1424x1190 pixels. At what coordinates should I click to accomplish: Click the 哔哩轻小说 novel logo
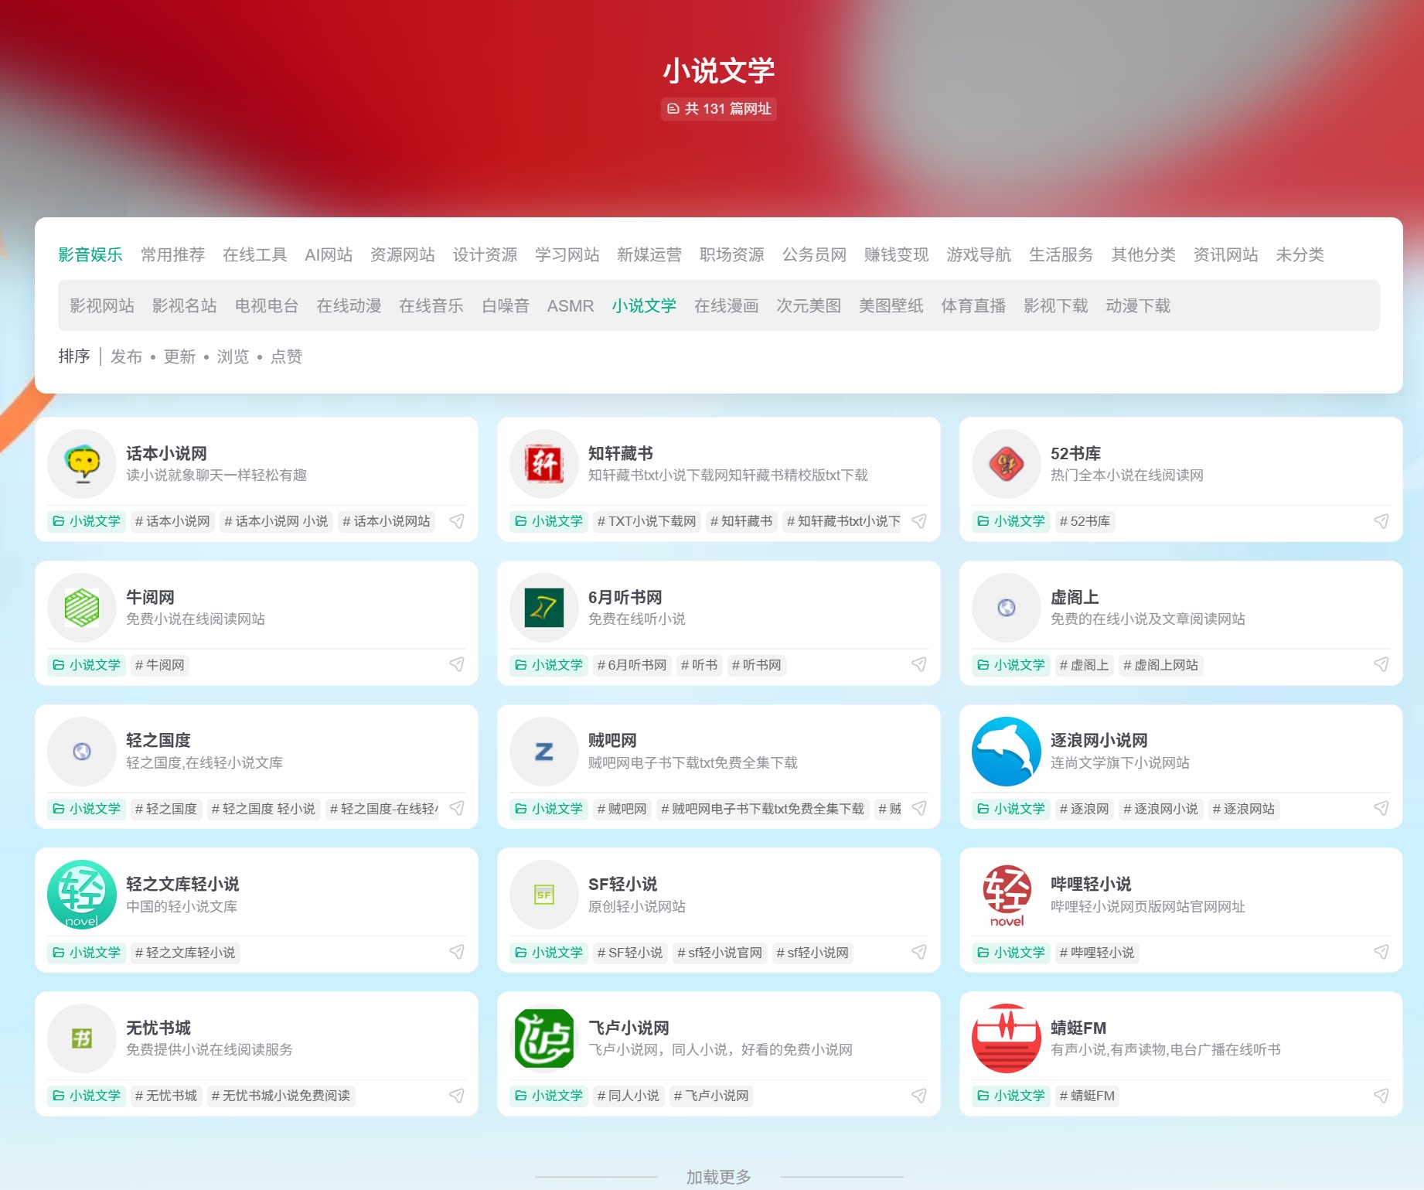coord(1006,895)
